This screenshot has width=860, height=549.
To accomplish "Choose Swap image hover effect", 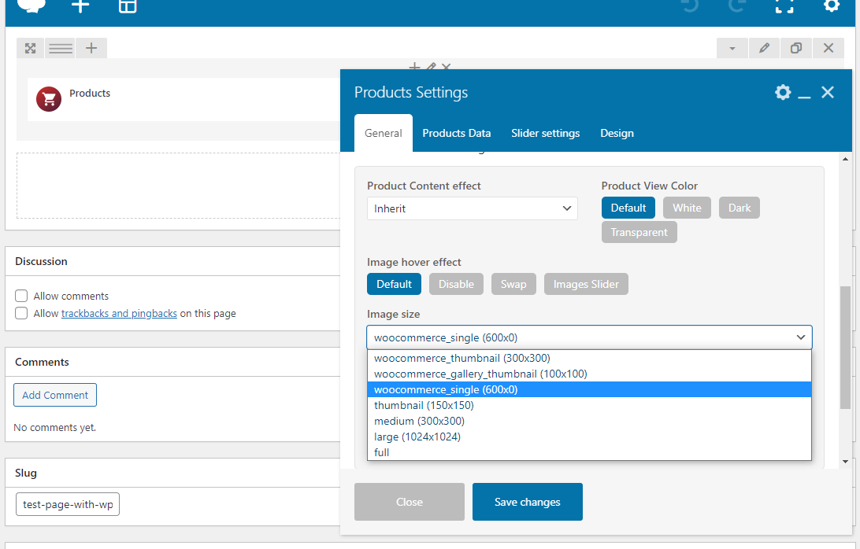I will coord(513,285).
